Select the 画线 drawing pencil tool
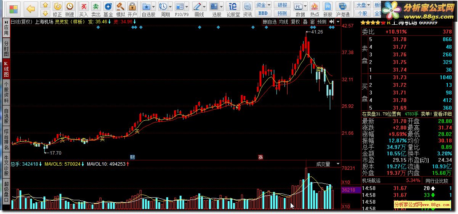 pyautogui.click(x=197, y=6)
